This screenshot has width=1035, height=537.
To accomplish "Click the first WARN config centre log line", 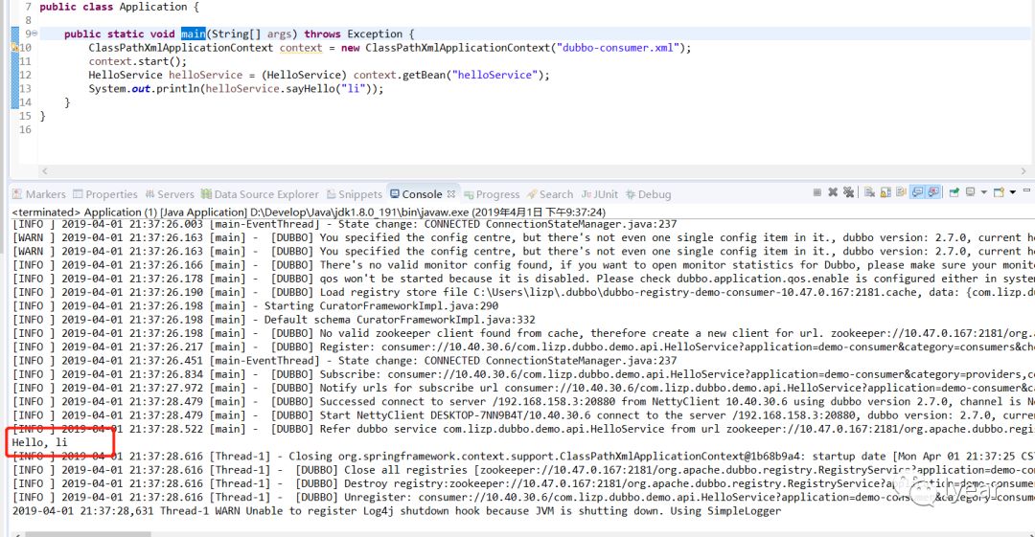I will point(523,237).
